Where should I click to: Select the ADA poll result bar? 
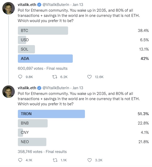45,59
